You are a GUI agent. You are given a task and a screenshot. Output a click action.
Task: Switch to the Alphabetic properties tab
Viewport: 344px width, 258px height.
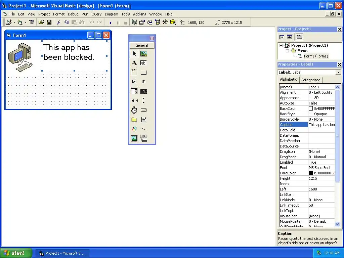pyautogui.click(x=288, y=79)
